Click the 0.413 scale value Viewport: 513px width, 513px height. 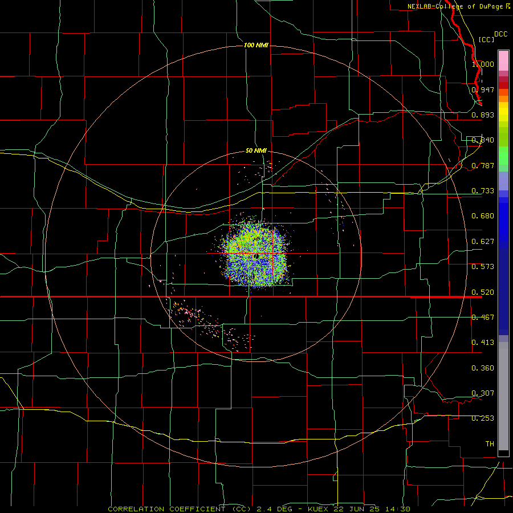[483, 342]
